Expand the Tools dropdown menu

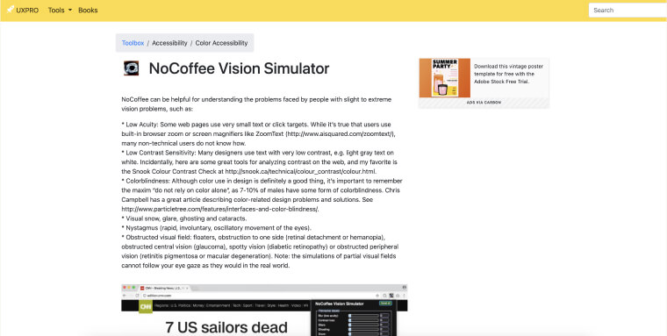tap(60, 11)
